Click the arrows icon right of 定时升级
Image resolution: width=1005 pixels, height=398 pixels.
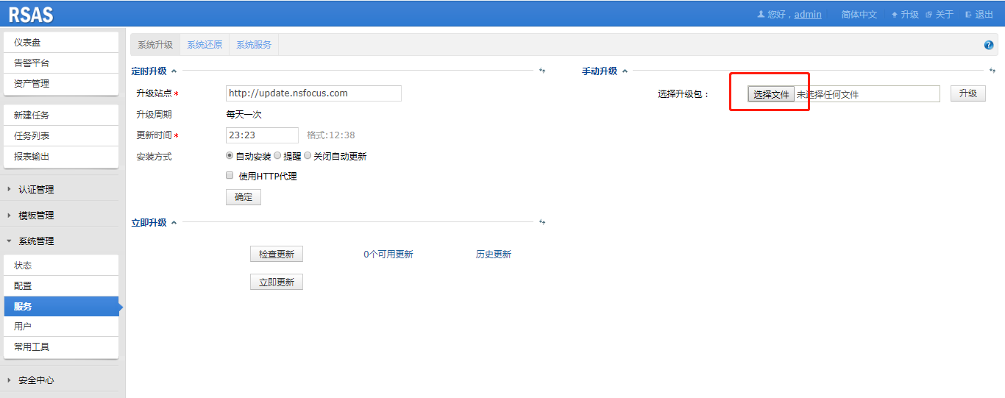click(542, 71)
